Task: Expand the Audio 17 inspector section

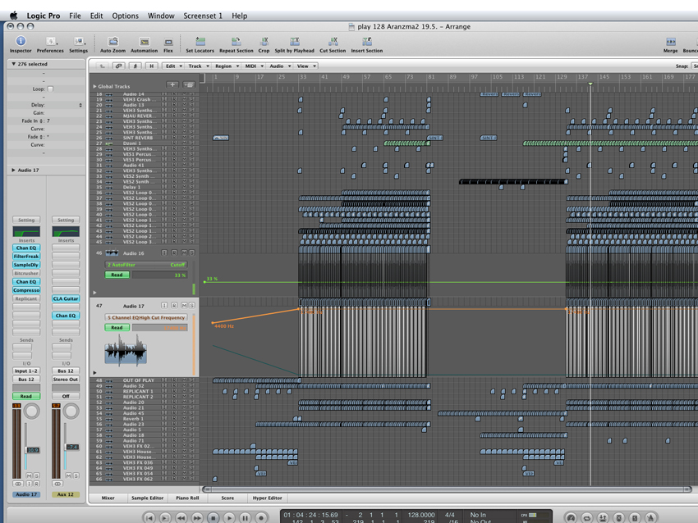Action: coord(13,170)
